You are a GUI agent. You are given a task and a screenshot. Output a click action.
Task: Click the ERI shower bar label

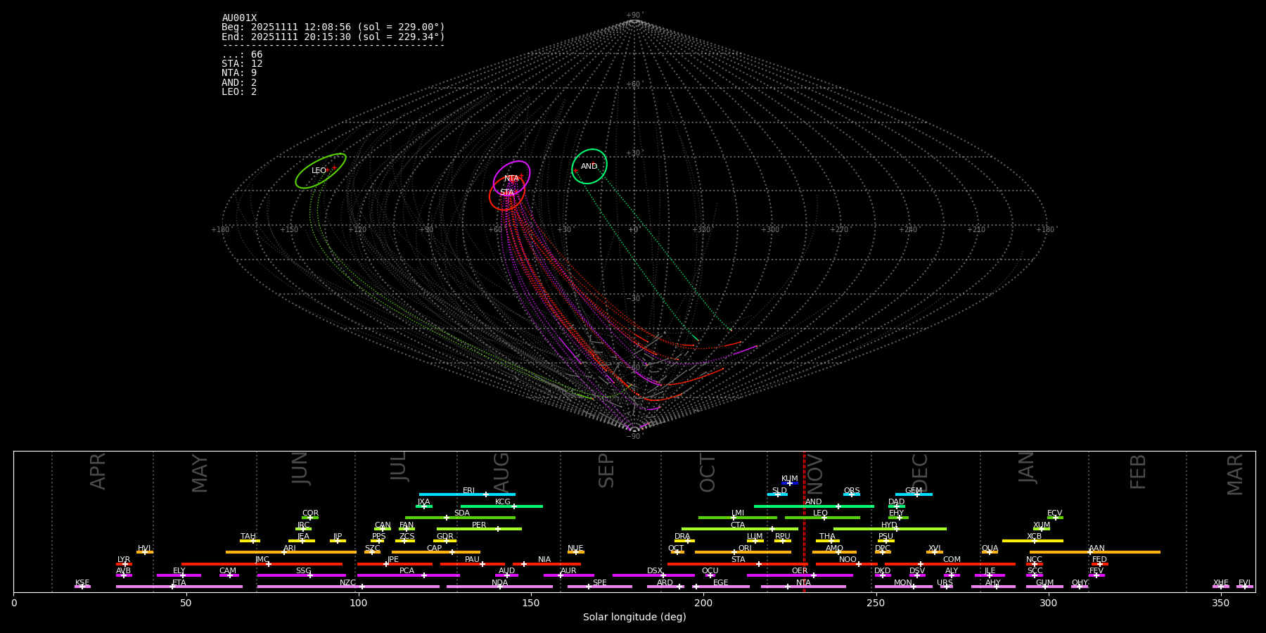click(468, 491)
